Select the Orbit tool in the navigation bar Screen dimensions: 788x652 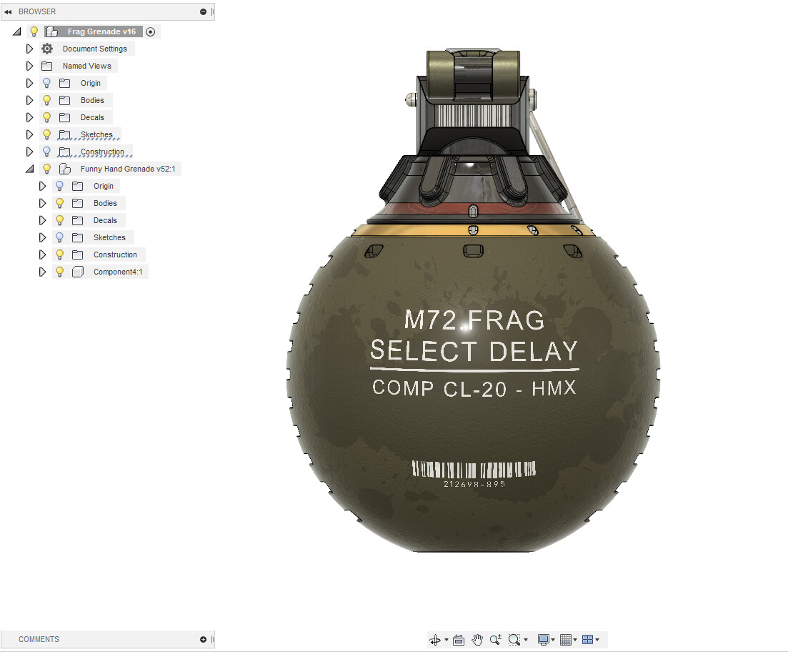(x=436, y=639)
